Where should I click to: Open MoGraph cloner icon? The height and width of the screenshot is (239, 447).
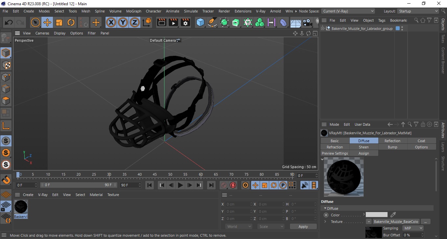click(260, 23)
